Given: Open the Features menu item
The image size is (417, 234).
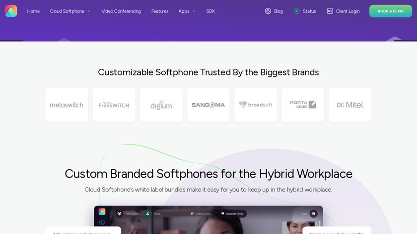Looking at the screenshot, I should tap(160, 11).
